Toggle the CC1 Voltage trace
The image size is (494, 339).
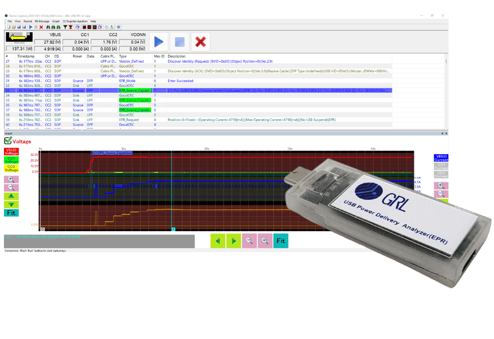click(11, 159)
